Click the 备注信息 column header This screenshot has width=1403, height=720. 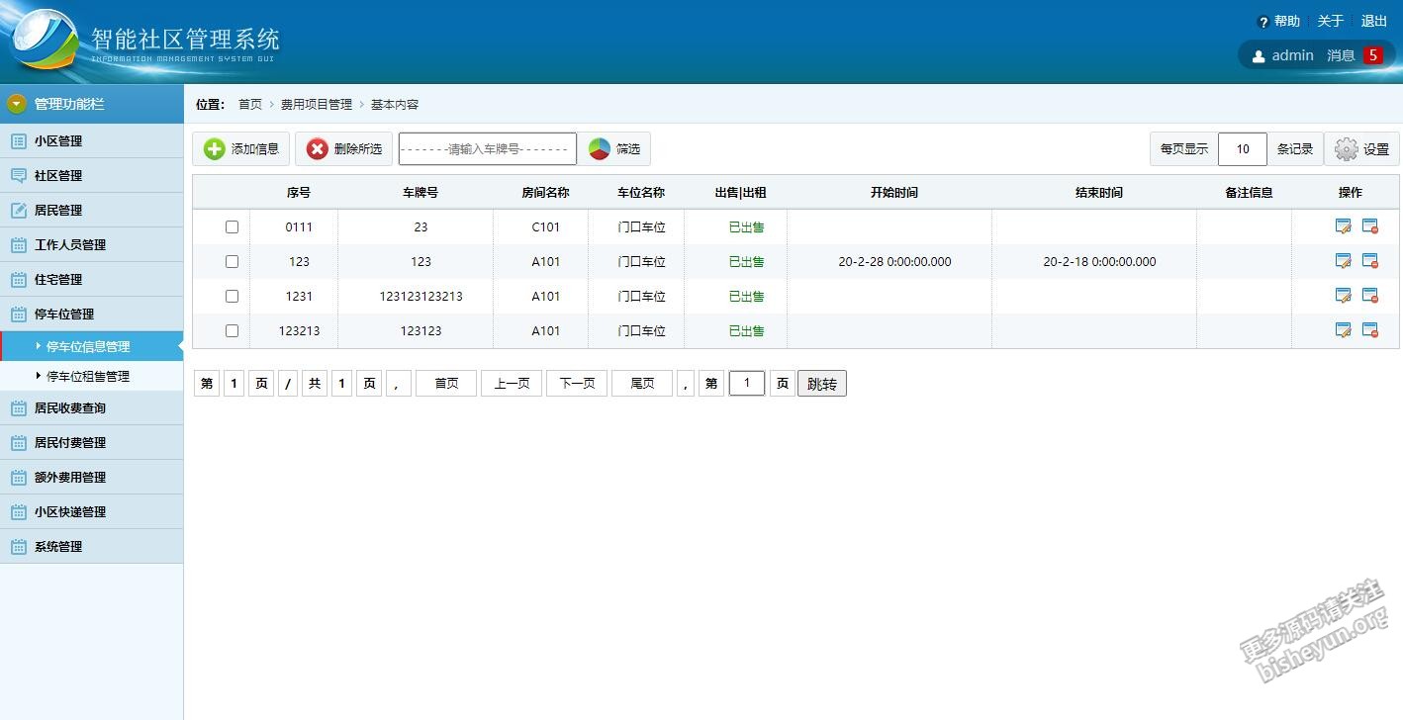[x=1249, y=193]
